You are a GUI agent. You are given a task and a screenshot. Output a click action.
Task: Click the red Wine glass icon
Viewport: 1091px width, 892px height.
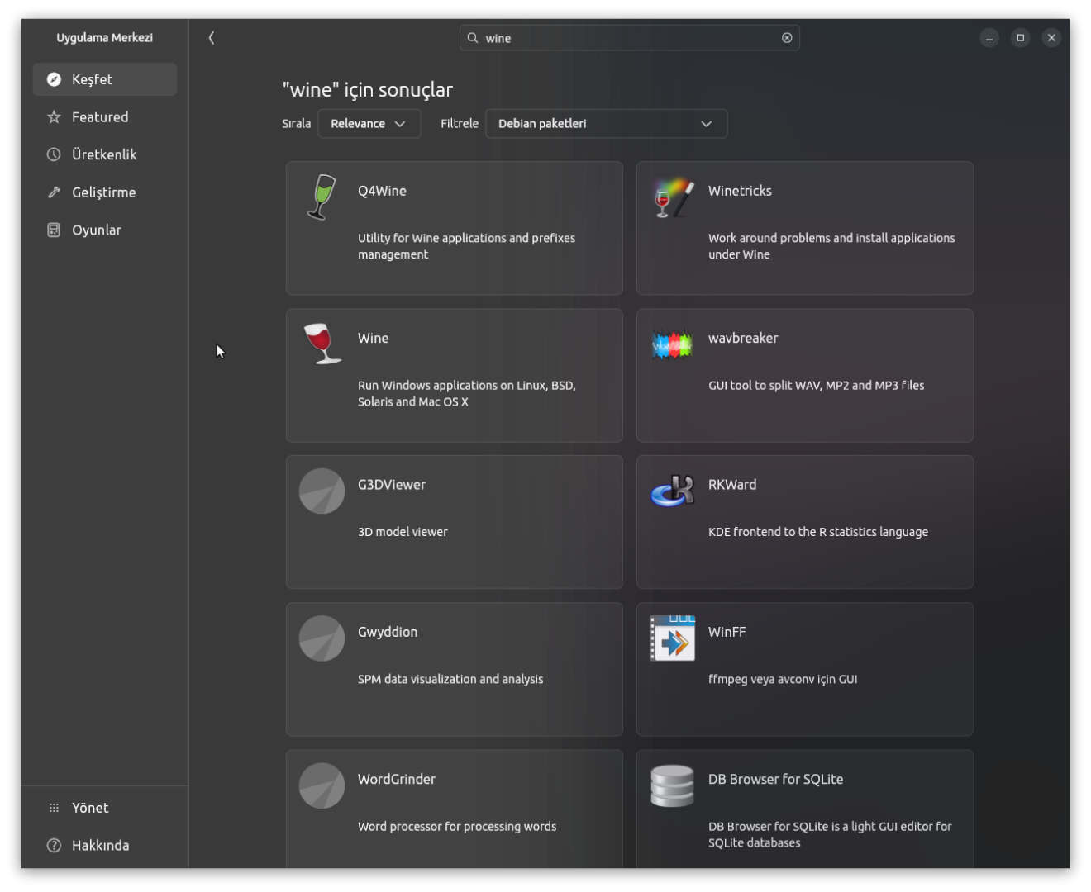(322, 344)
